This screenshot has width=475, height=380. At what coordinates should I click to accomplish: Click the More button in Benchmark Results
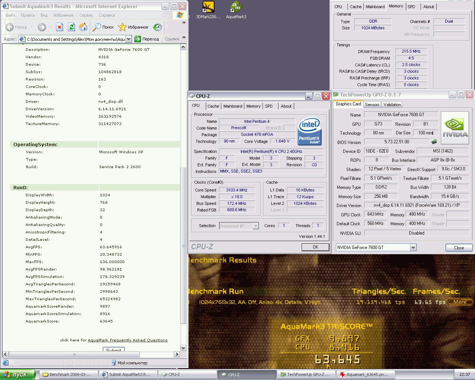tap(460, 302)
